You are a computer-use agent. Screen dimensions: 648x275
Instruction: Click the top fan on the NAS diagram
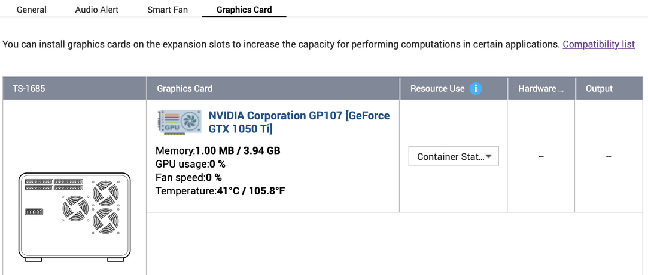point(105,193)
